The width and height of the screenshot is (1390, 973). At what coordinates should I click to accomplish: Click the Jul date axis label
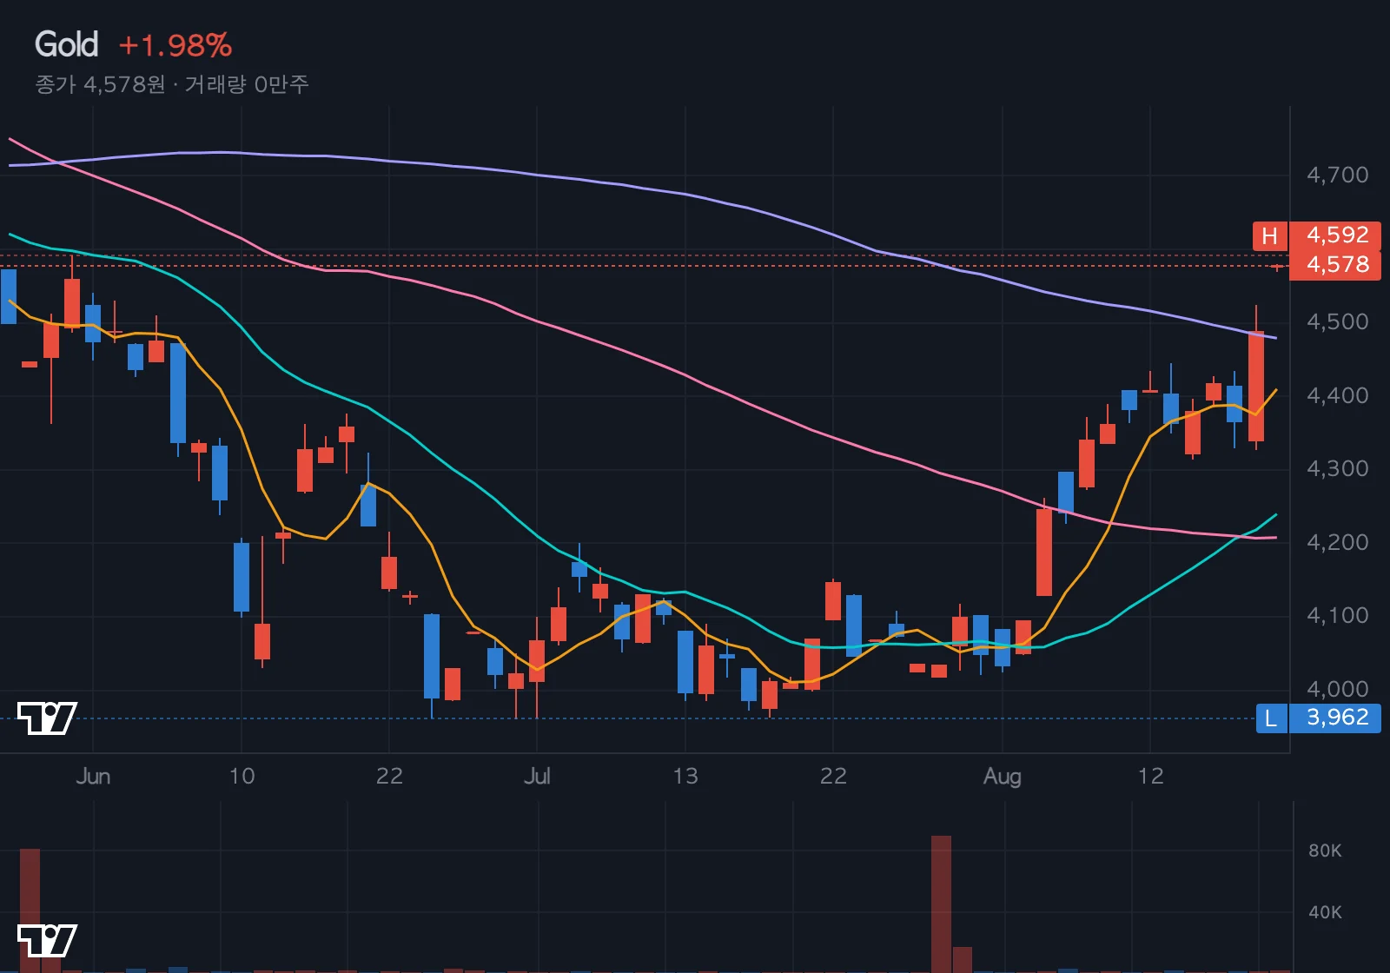point(537,776)
